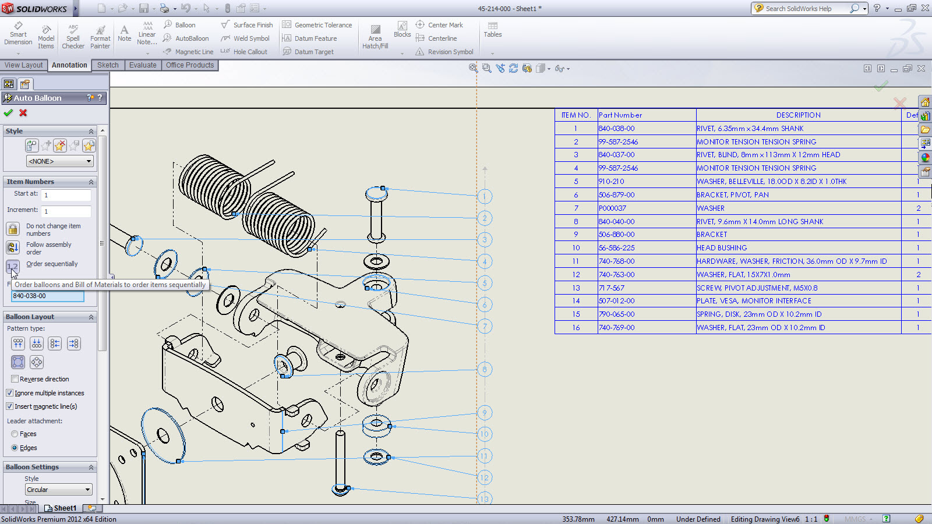Cancel Auto Balloon with red X

23,113
